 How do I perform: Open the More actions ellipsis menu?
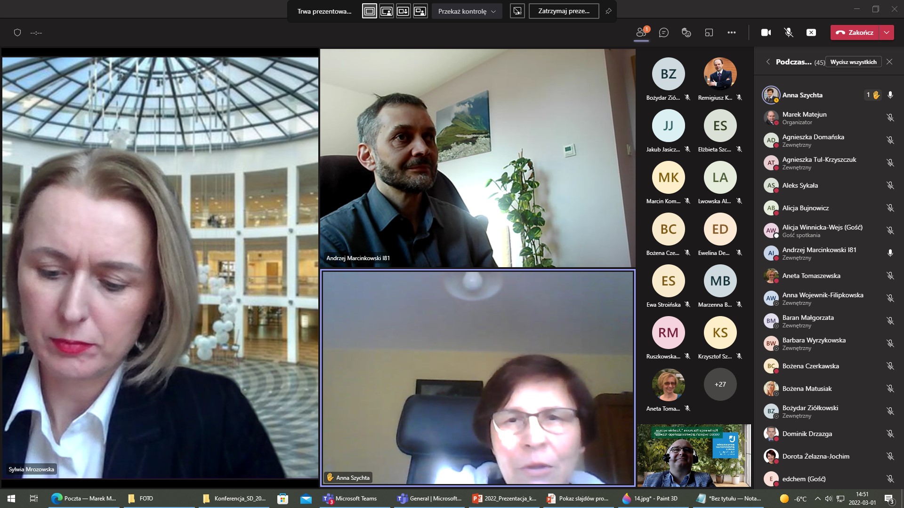click(x=731, y=32)
